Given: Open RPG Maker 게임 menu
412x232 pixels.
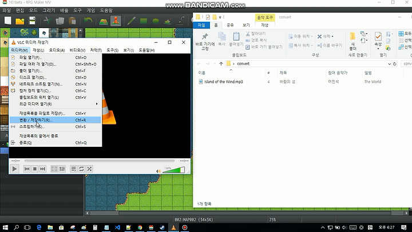Looking at the screenshot, I should tap(90, 10).
